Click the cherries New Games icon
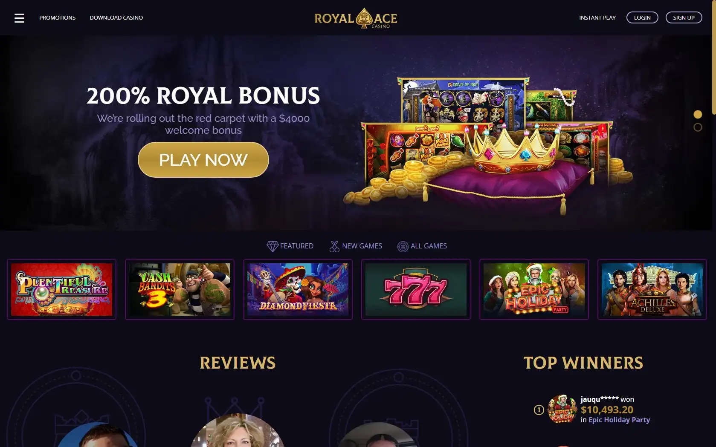Image resolution: width=716 pixels, height=447 pixels. (x=334, y=246)
